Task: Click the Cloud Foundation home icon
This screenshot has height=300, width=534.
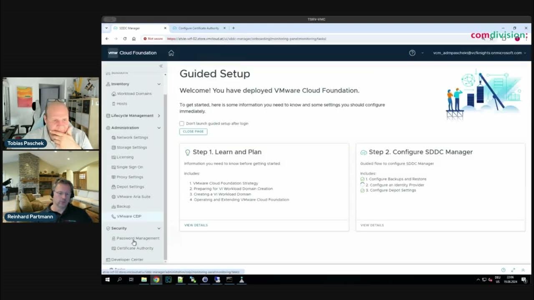Action: coord(171,53)
